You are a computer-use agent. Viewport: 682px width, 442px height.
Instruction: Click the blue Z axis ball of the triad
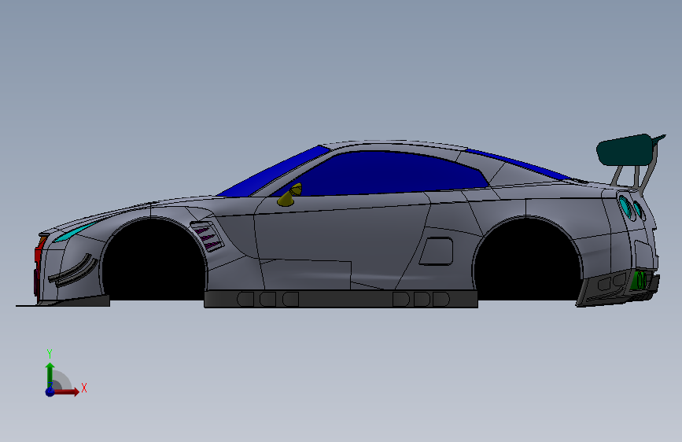pyautogui.click(x=50, y=392)
